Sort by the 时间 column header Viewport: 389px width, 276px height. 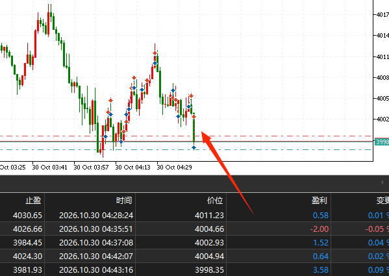pyautogui.click(x=124, y=201)
